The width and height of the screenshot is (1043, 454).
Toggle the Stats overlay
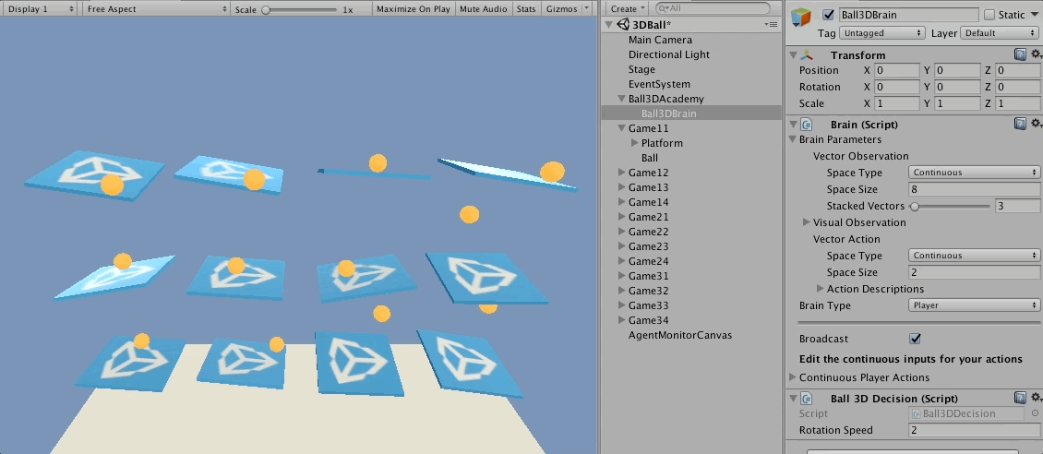pyautogui.click(x=525, y=9)
